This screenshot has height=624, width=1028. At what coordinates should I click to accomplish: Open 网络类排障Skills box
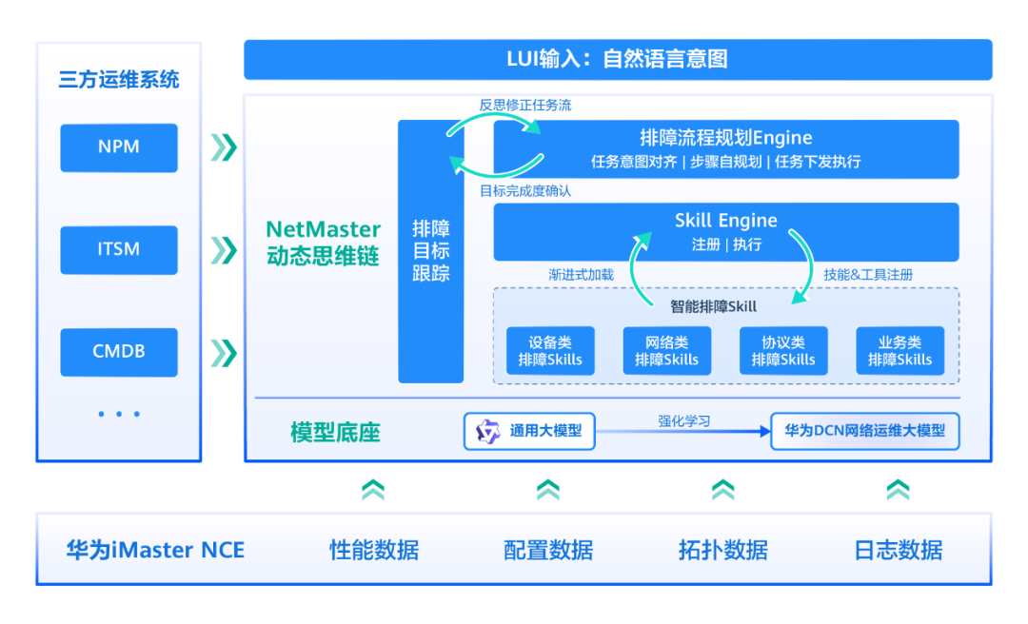(x=666, y=351)
